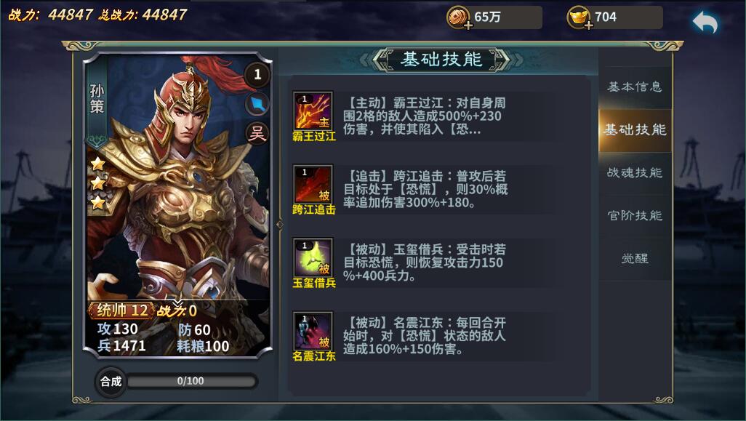Tap the 名震江东 passive skill icon
746x421 pixels.
point(313,331)
